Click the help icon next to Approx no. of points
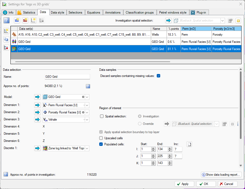 pyautogui.click(x=88, y=86)
